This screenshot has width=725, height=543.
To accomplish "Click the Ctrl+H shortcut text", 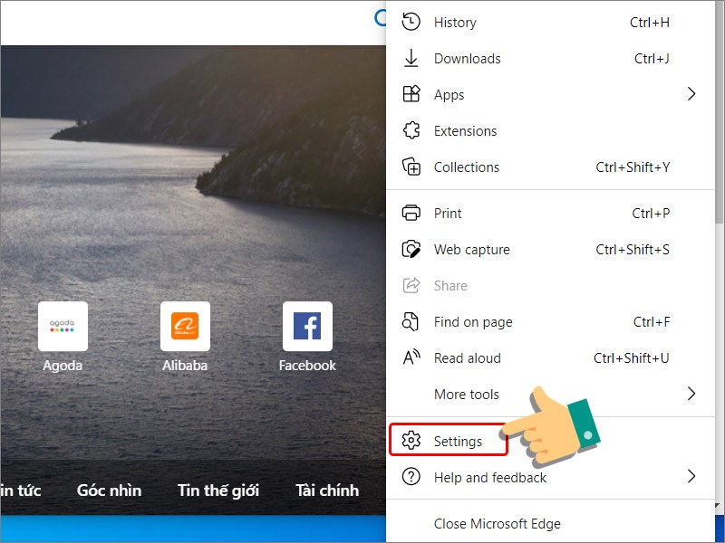I will click(x=650, y=22).
